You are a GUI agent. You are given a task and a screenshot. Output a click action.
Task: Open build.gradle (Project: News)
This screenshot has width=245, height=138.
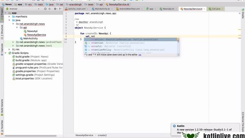(32, 57)
